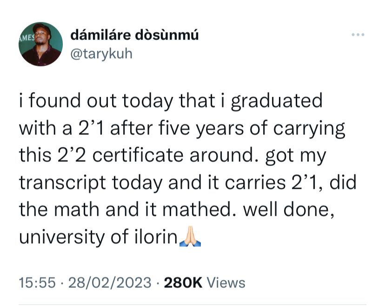Open the three-dot more options menu

pyautogui.click(x=358, y=34)
